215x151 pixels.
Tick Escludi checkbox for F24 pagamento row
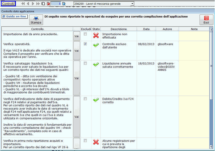85,99
